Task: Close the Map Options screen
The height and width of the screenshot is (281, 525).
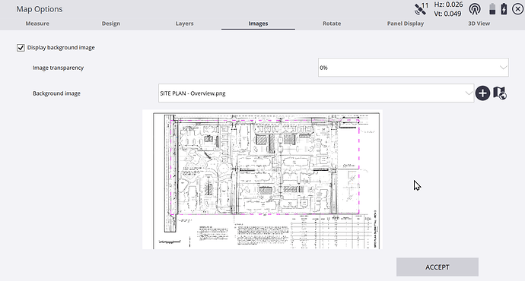Action: click(517, 9)
